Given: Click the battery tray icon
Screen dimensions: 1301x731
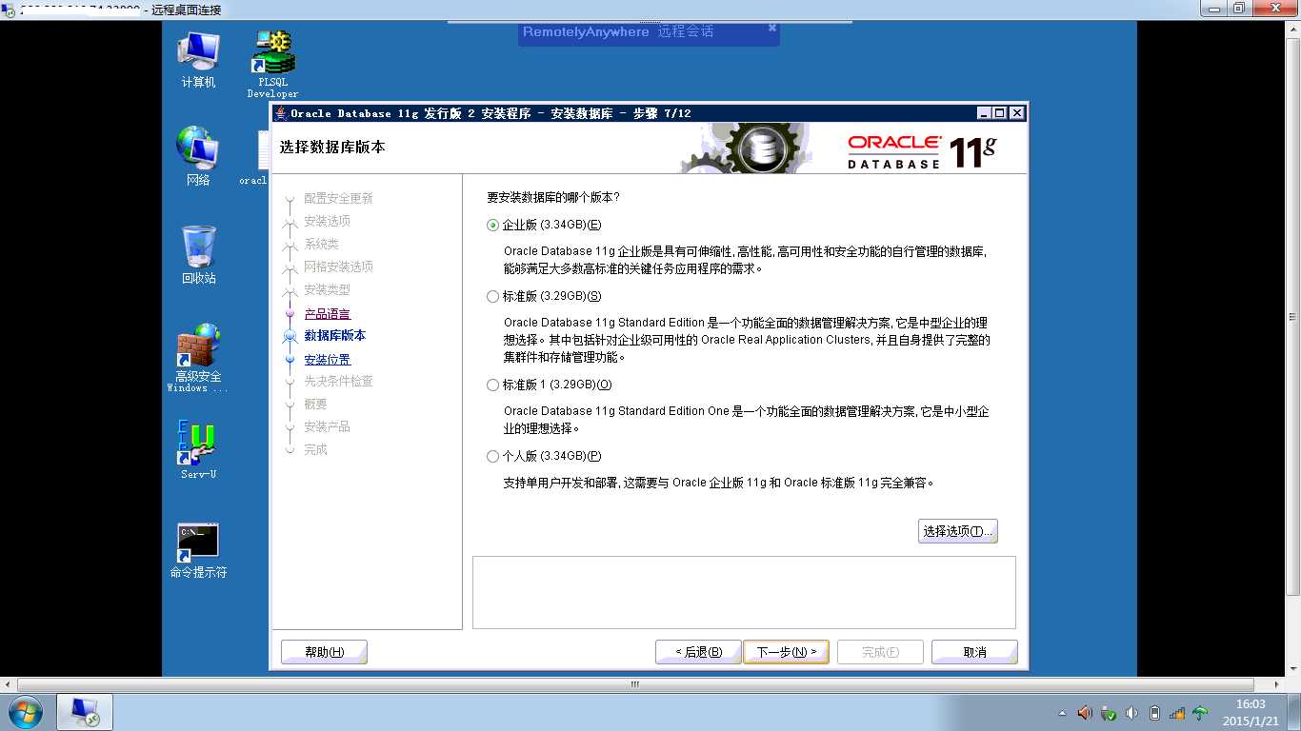Looking at the screenshot, I should coord(1154,712).
